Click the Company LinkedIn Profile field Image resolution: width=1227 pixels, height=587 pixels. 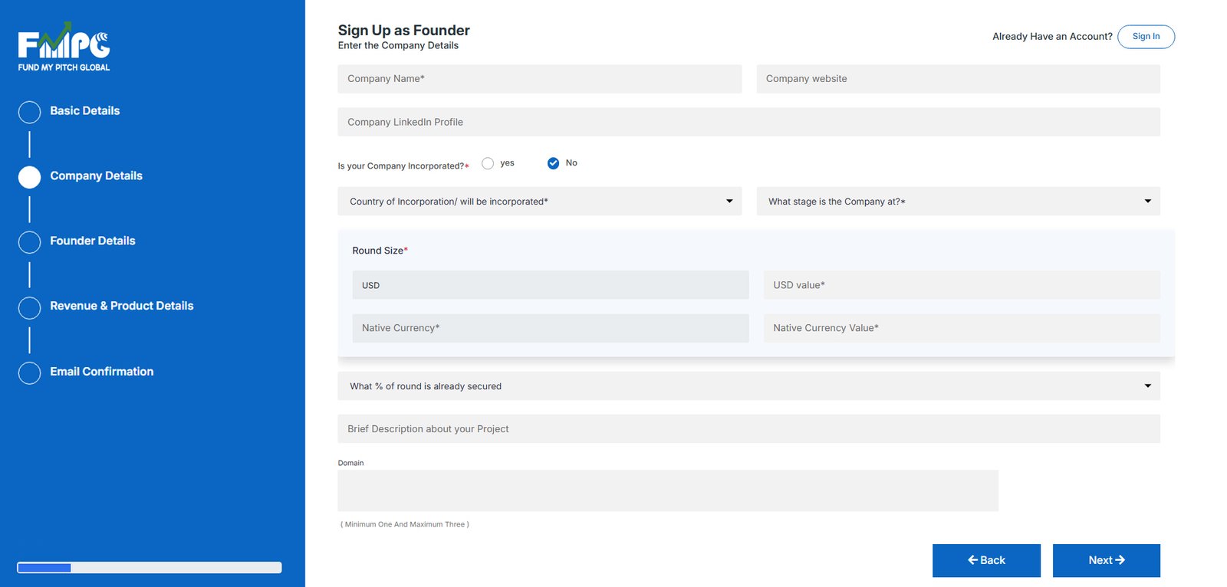point(748,122)
